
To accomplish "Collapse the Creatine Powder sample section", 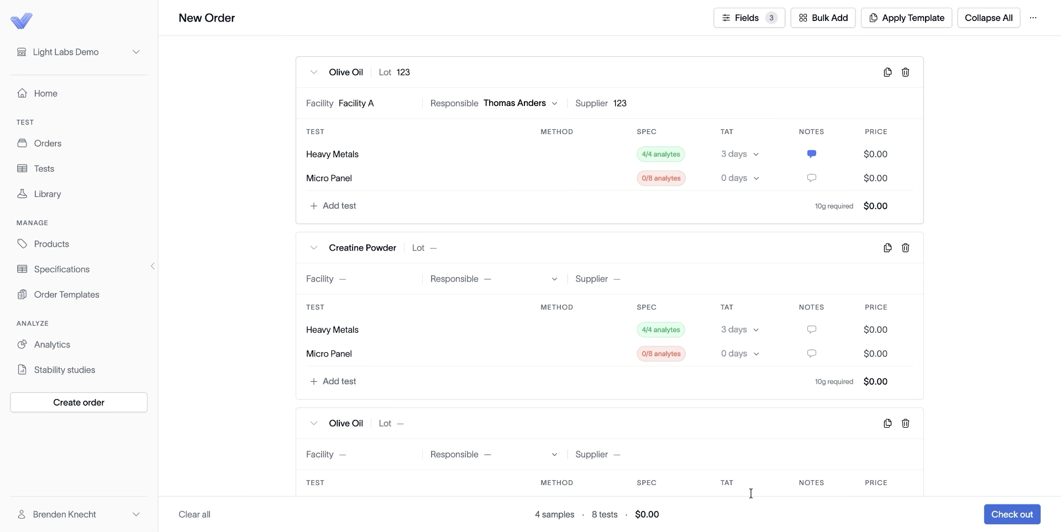I will tap(313, 248).
